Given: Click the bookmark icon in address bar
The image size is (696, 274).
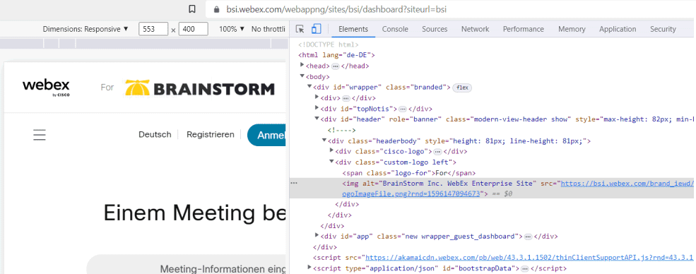Looking at the screenshot, I should tap(192, 9).
